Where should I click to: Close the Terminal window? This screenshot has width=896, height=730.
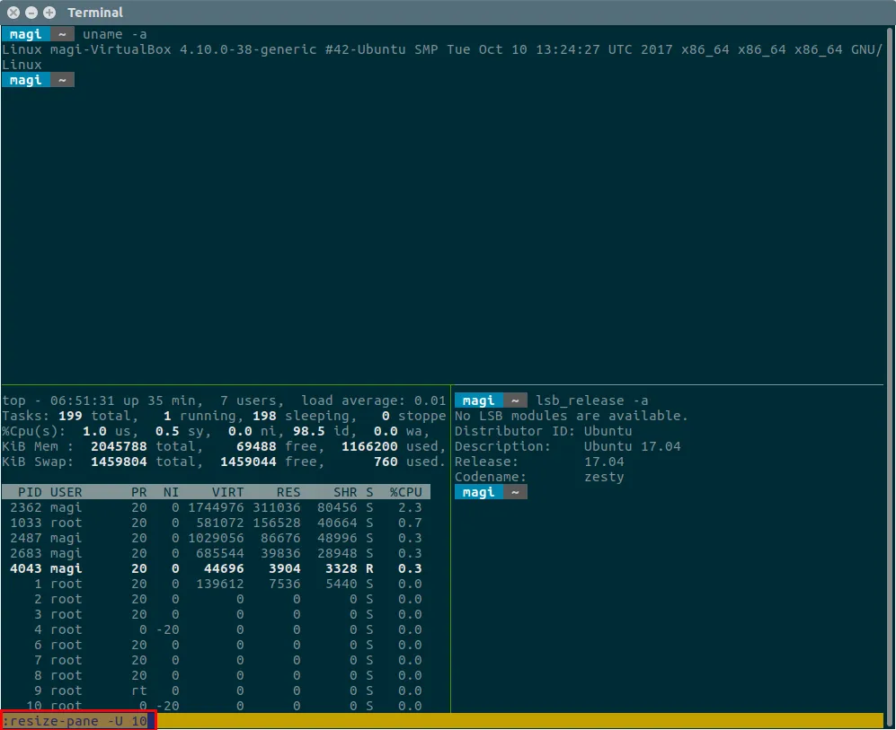[x=13, y=13]
